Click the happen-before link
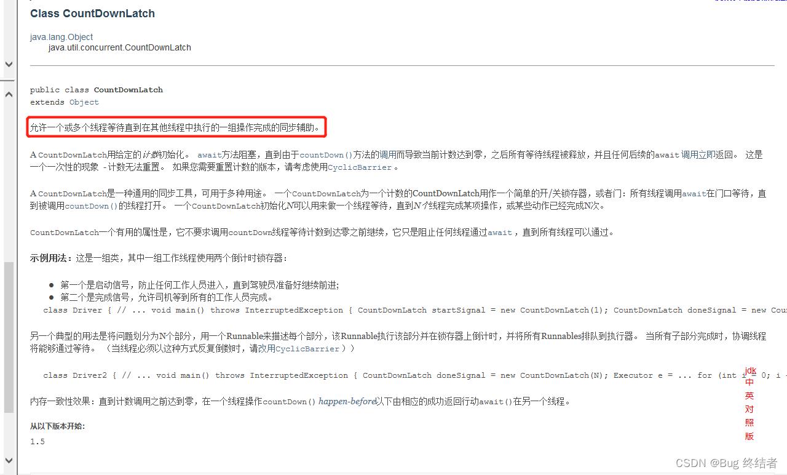 point(347,402)
